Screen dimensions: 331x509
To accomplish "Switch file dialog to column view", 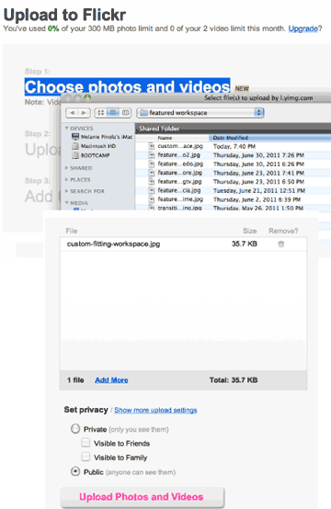I will click(125, 113).
